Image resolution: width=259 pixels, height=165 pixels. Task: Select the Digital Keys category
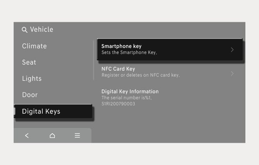point(53,111)
